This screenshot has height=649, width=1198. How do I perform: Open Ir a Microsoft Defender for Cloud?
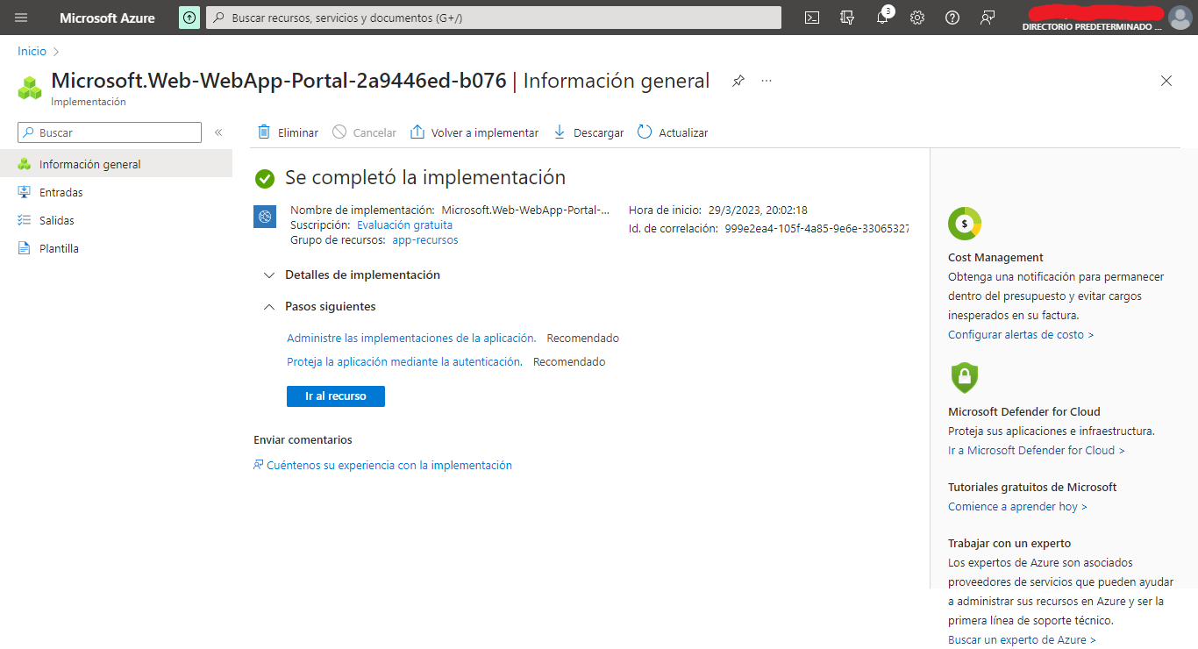click(1037, 451)
